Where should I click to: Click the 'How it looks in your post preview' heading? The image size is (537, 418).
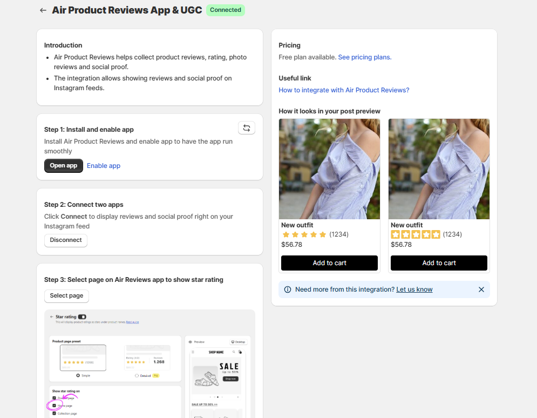pos(329,111)
